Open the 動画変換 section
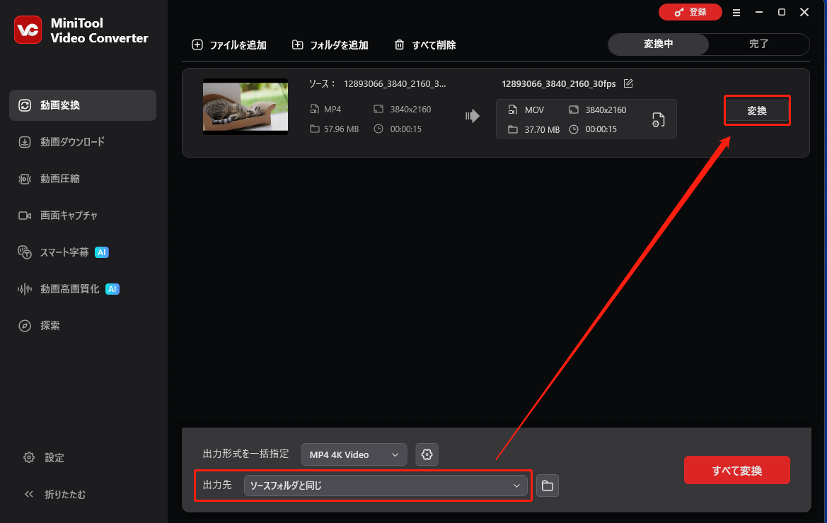Image resolution: width=827 pixels, height=523 pixels. [83, 105]
